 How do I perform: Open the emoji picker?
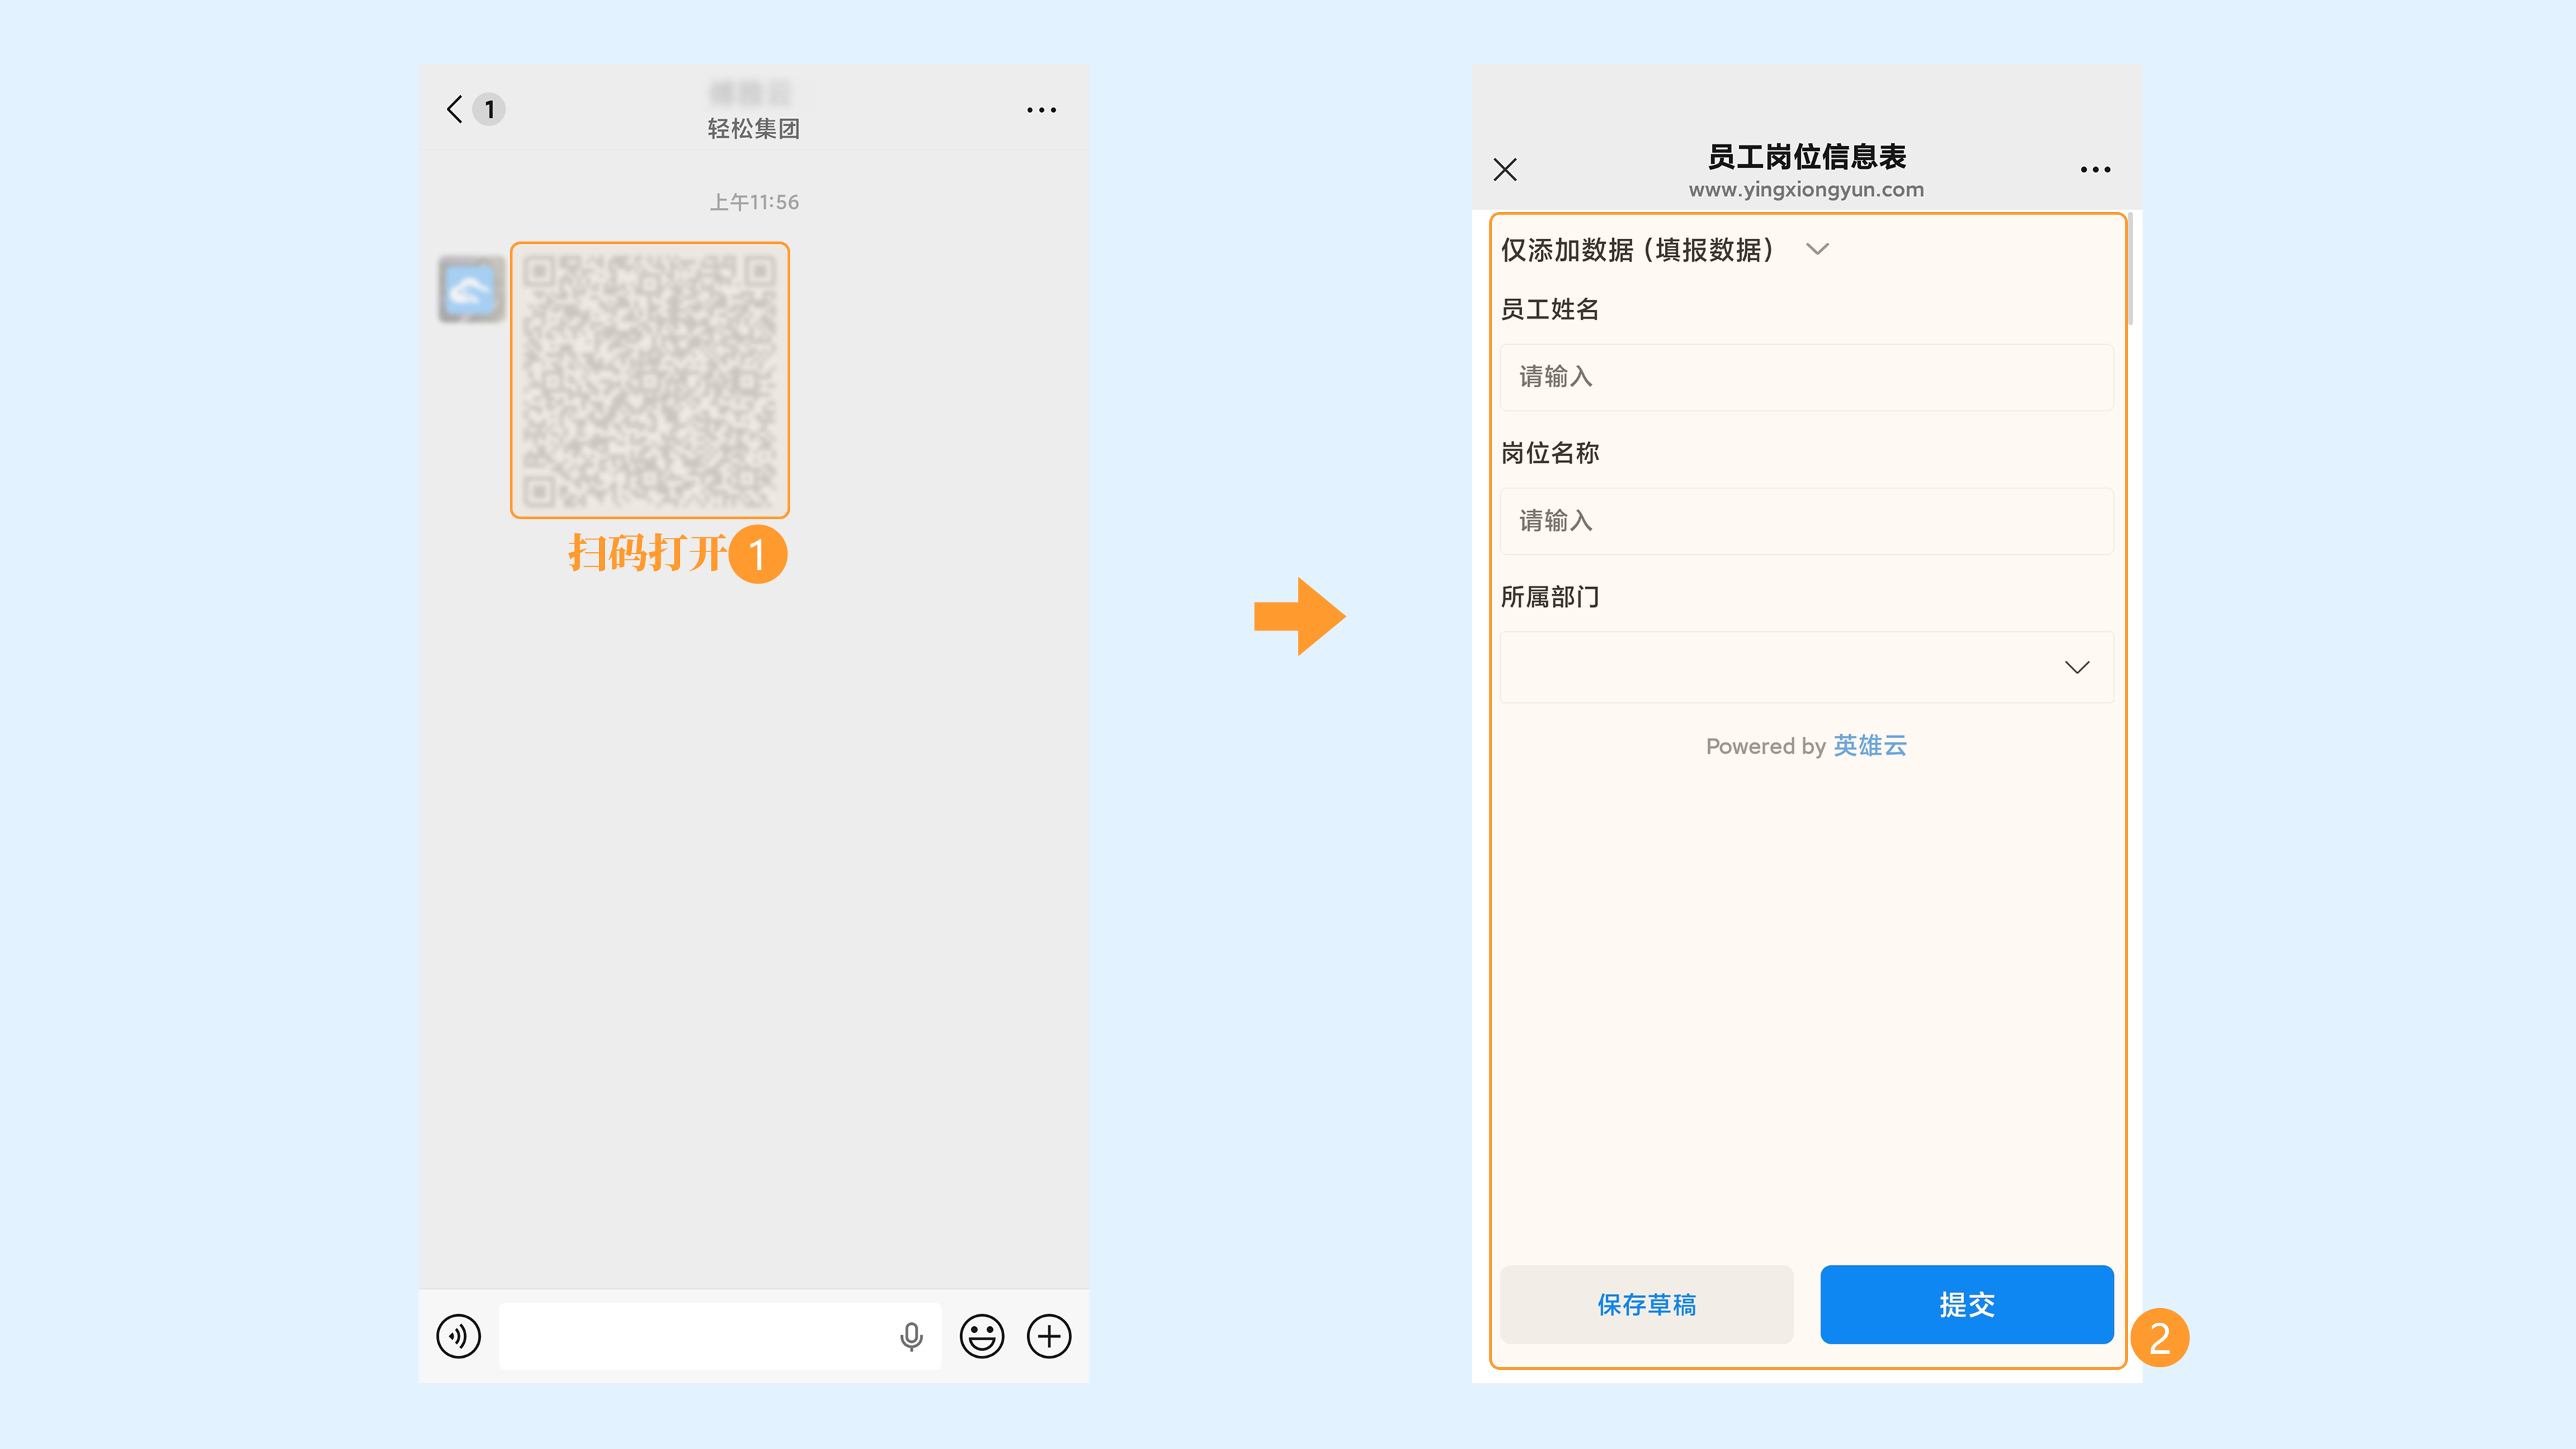982,1336
